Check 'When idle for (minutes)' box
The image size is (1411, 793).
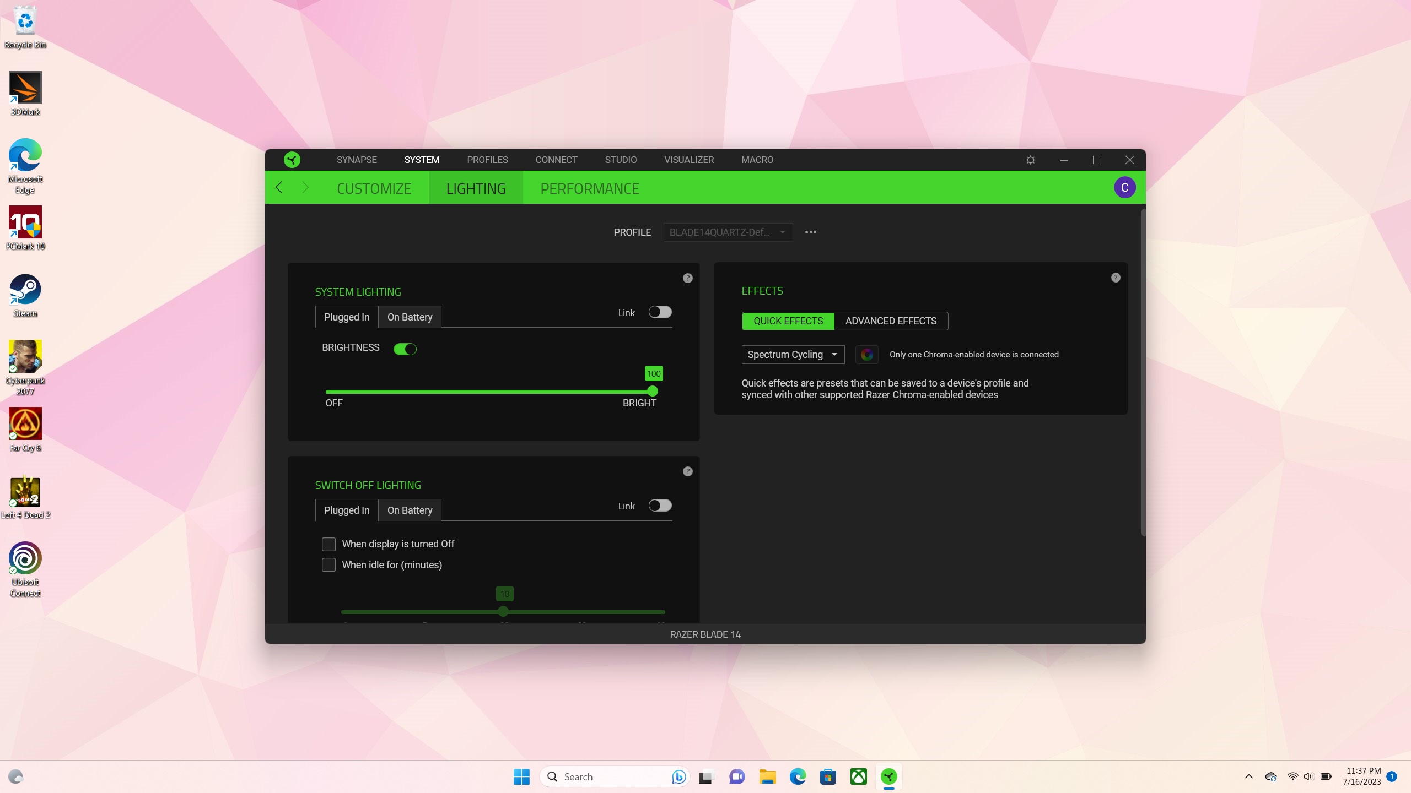pyautogui.click(x=328, y=565)
